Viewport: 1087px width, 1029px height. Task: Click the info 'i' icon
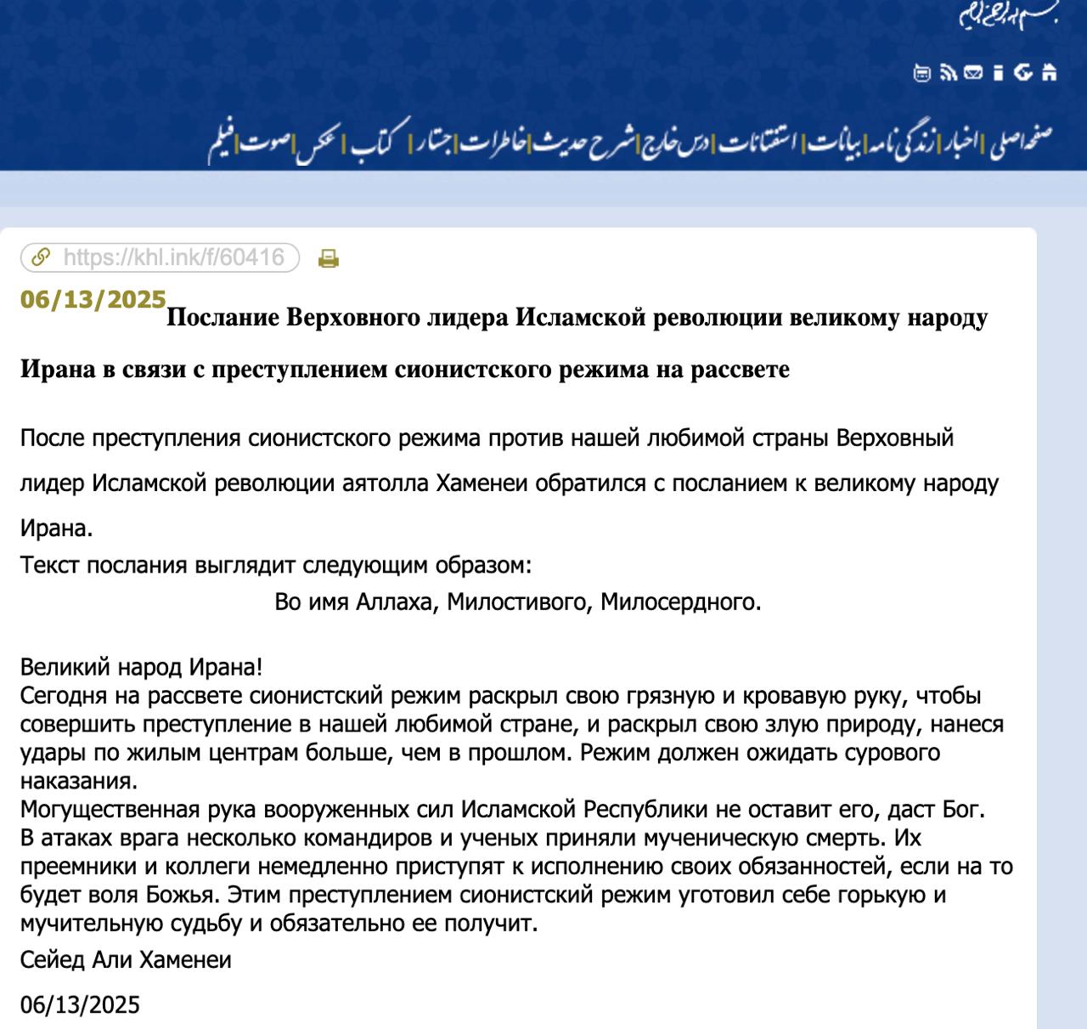[998, 73]
